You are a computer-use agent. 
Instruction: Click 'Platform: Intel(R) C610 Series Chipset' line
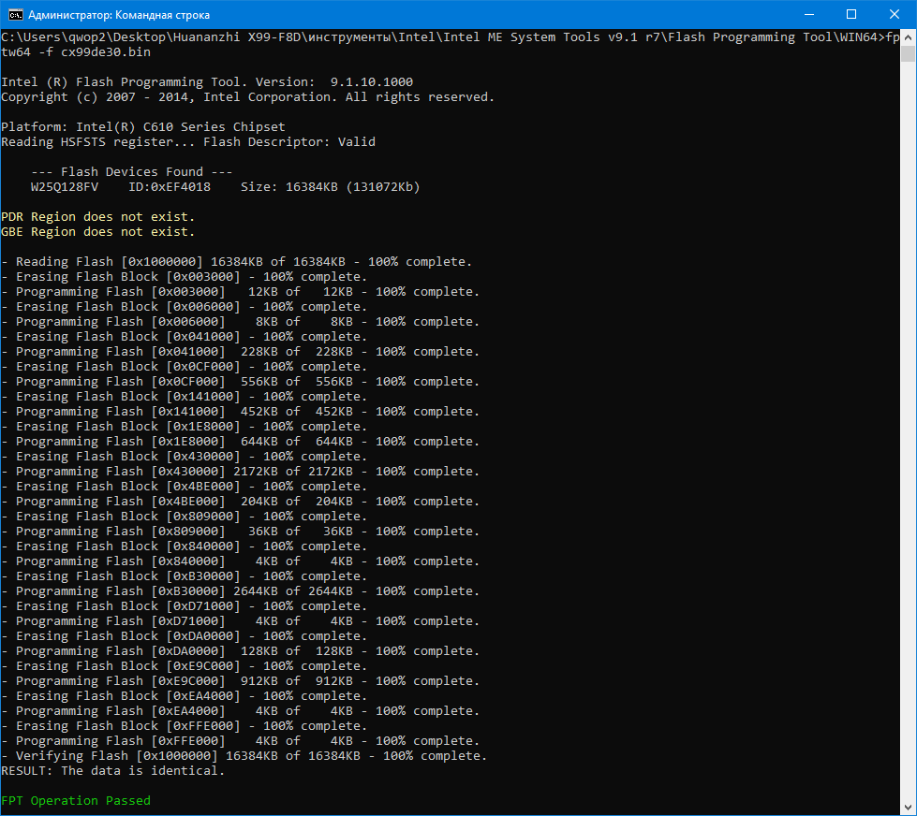point(143,126)
